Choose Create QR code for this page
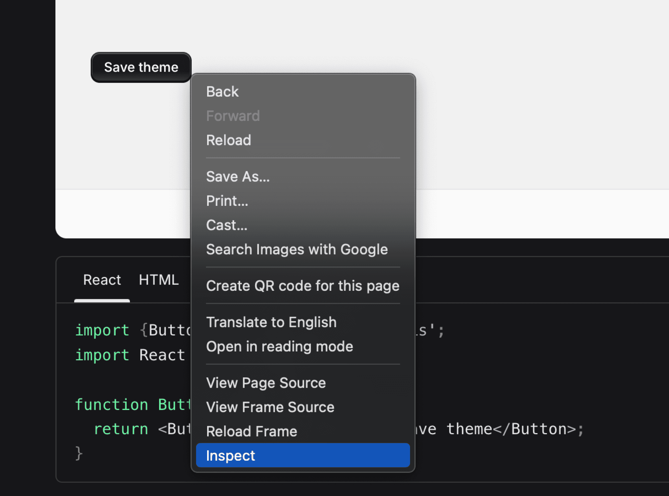 pos(302,286)
